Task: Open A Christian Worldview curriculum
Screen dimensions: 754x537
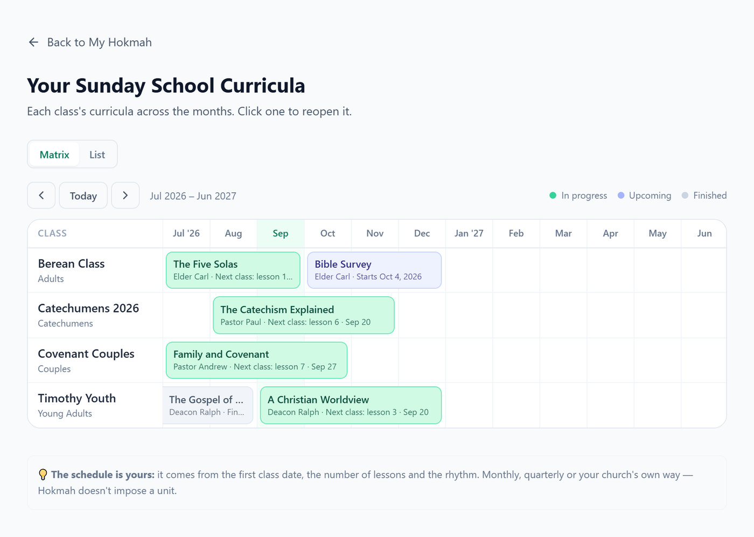Action: 351,406
